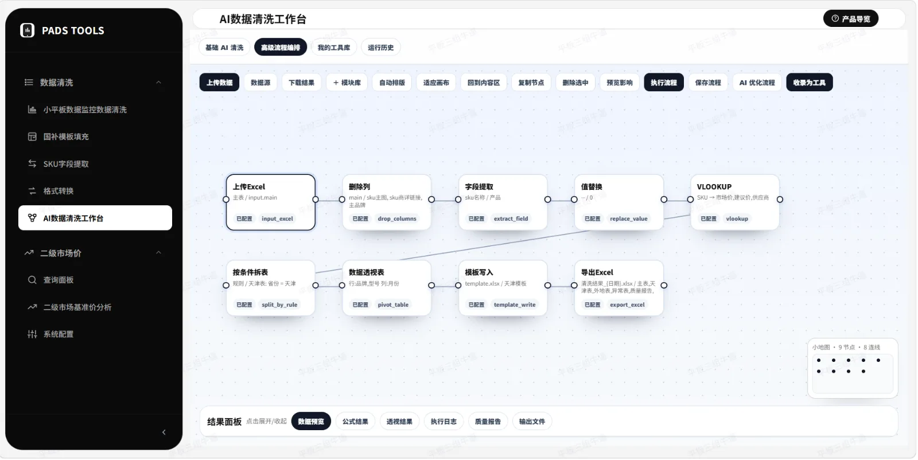Image resolution: width=918 pixels, height=460 pixels.
Task: Switch to 基础 AI 清洗 tab
Action: click(224, 48)
